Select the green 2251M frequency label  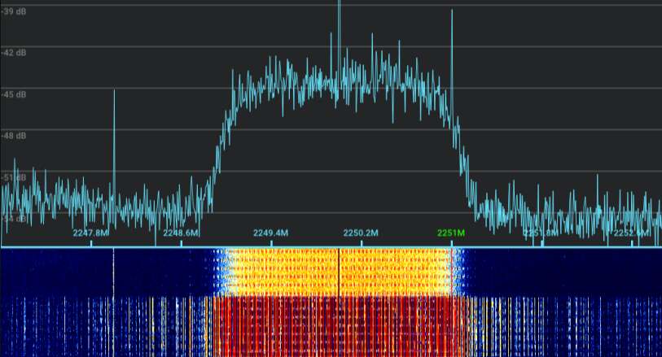pos(451,233)
